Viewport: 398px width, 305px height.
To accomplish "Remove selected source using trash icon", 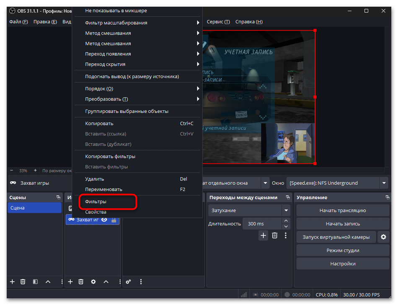I will point(81,282).
